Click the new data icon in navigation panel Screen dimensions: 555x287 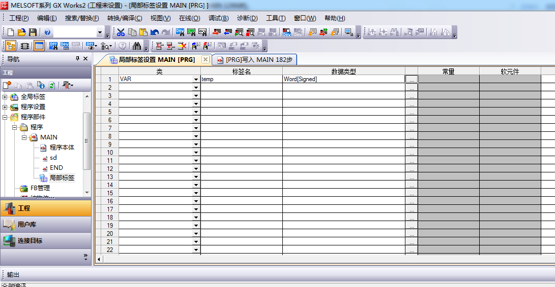(7, 85)
